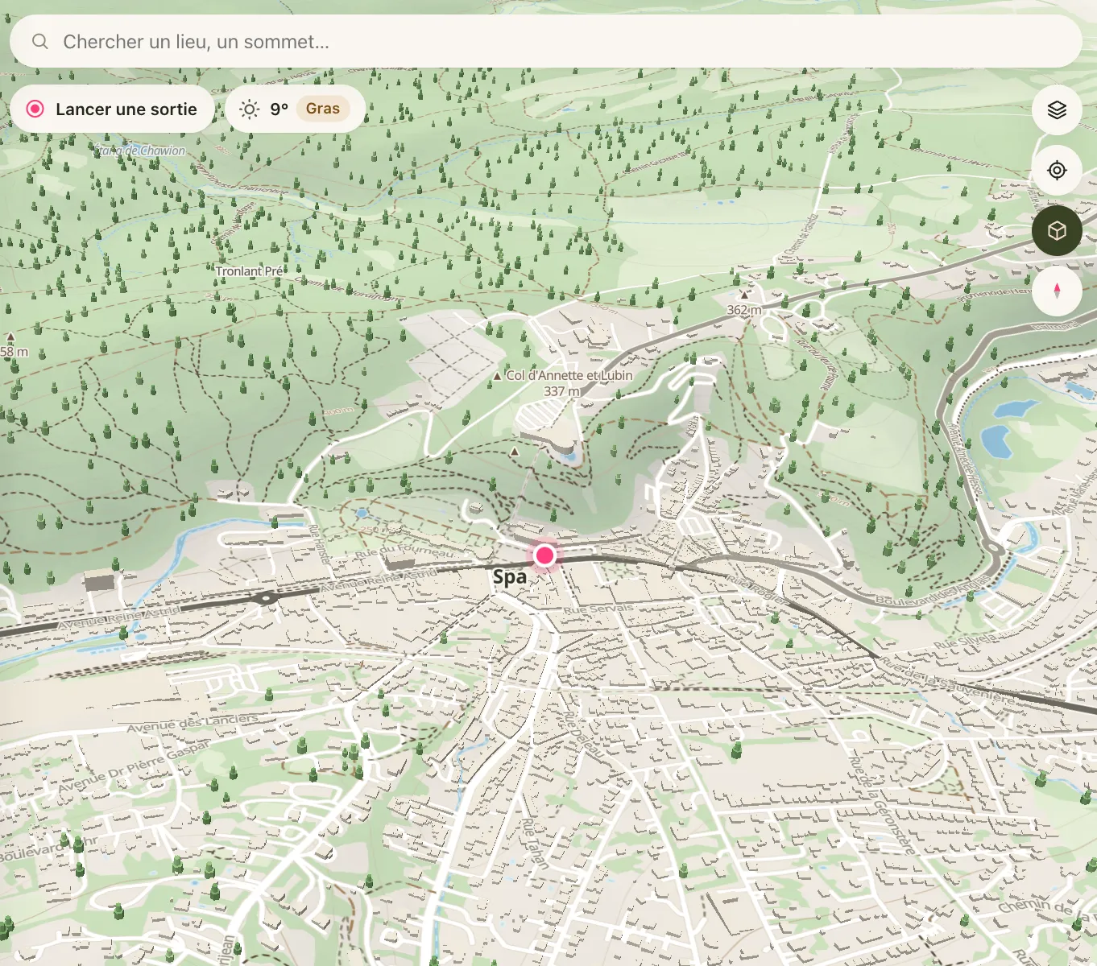Image resolution: width=1097 pixels, height=966 pixels.
Task: Focus the "Chercher un lieu, un sommet…" field
Action: pos(546,41)
